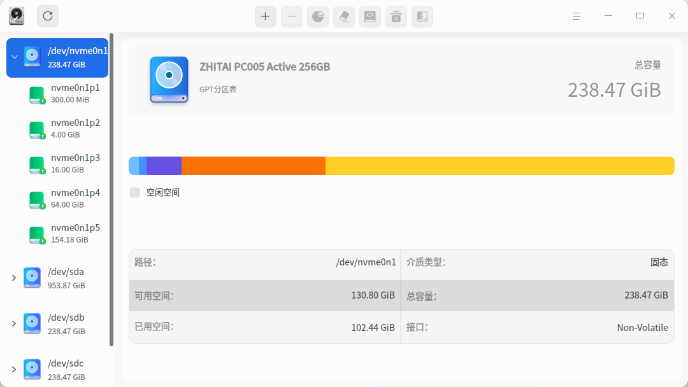Select partition nvme0n1p4 (64.00 GiB)

coord(57,199)
